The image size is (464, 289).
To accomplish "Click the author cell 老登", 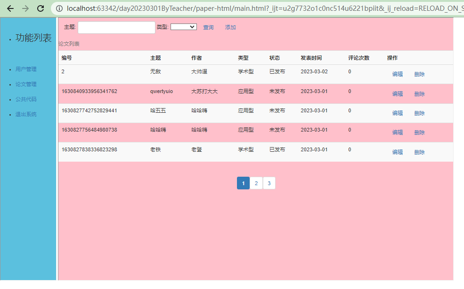I will coord(196,149).
